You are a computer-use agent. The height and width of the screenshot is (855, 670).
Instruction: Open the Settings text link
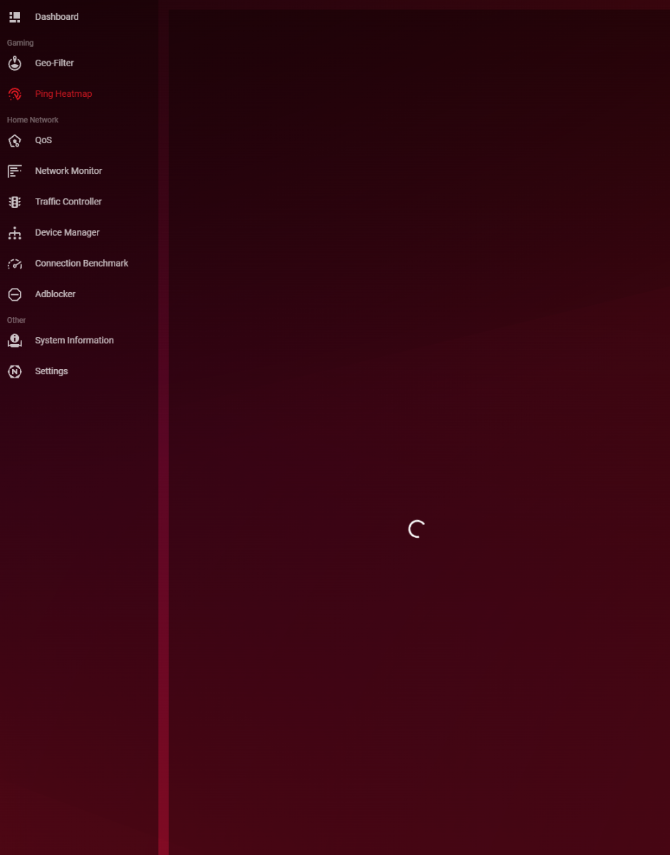[x=51, y=370]
